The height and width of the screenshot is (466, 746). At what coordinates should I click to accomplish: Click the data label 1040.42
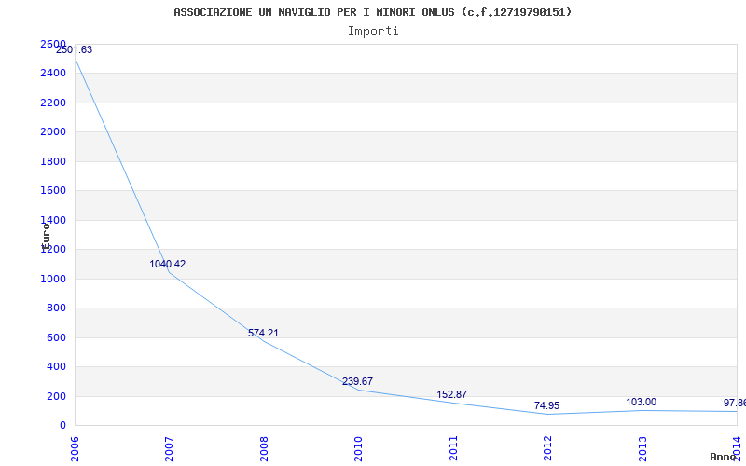point(168,264)
